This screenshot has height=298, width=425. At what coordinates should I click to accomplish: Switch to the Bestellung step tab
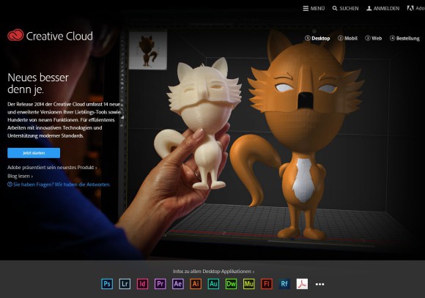pyautogui.click(x=404, y=38)
